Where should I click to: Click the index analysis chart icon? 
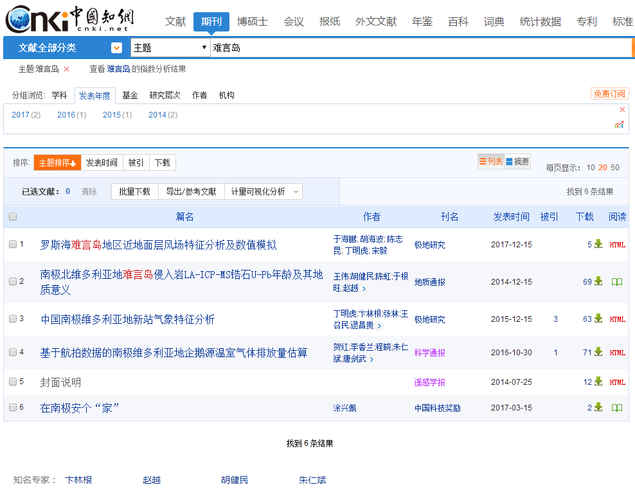(x=619, y=124)
